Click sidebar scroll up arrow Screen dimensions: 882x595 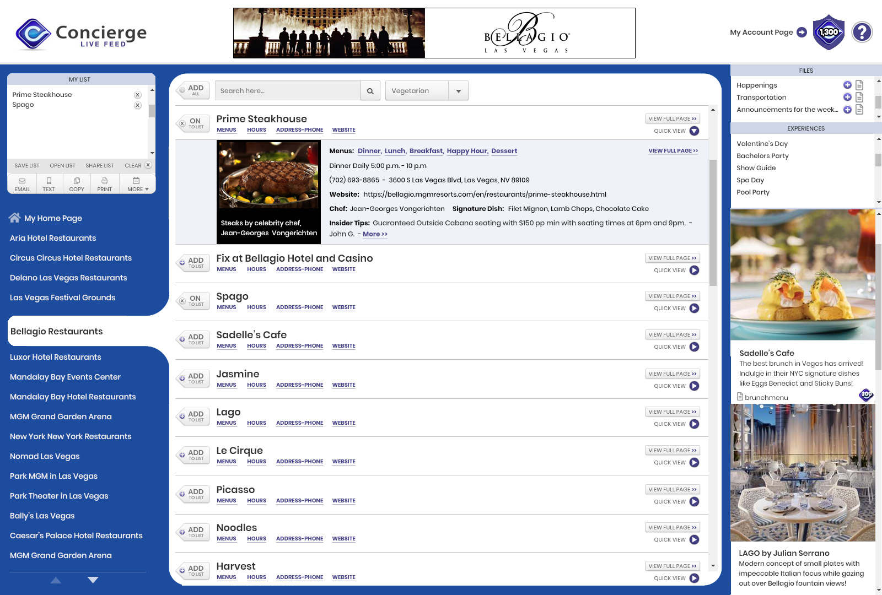point(56,580)
